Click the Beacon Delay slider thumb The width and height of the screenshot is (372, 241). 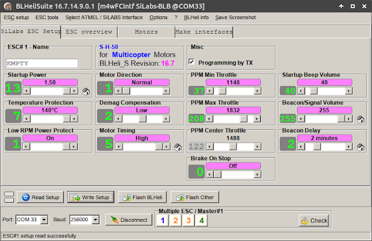tap(317, 147)
